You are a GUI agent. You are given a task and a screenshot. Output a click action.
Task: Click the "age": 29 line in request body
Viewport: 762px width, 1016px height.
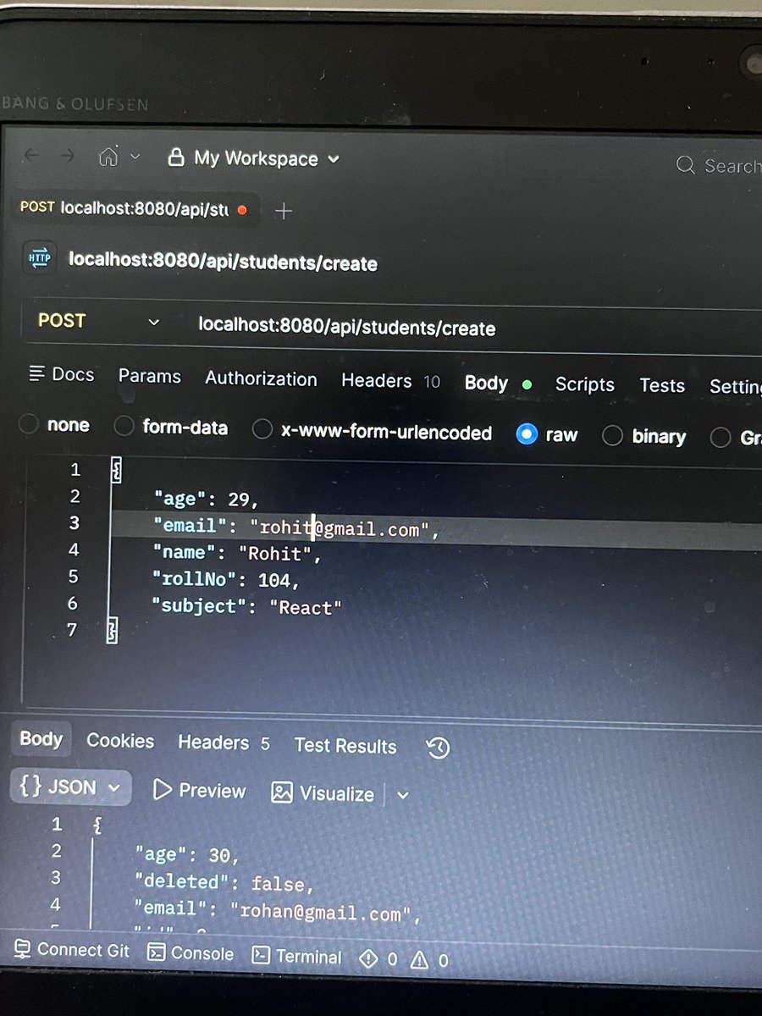pos(206,499)
